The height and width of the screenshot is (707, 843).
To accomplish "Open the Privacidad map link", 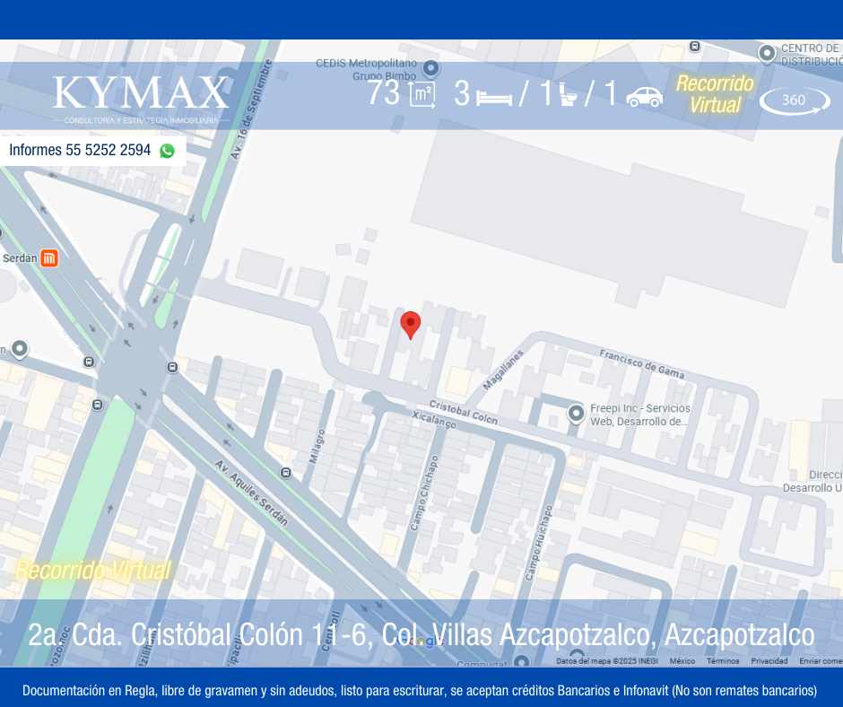I will pos(769,660).
